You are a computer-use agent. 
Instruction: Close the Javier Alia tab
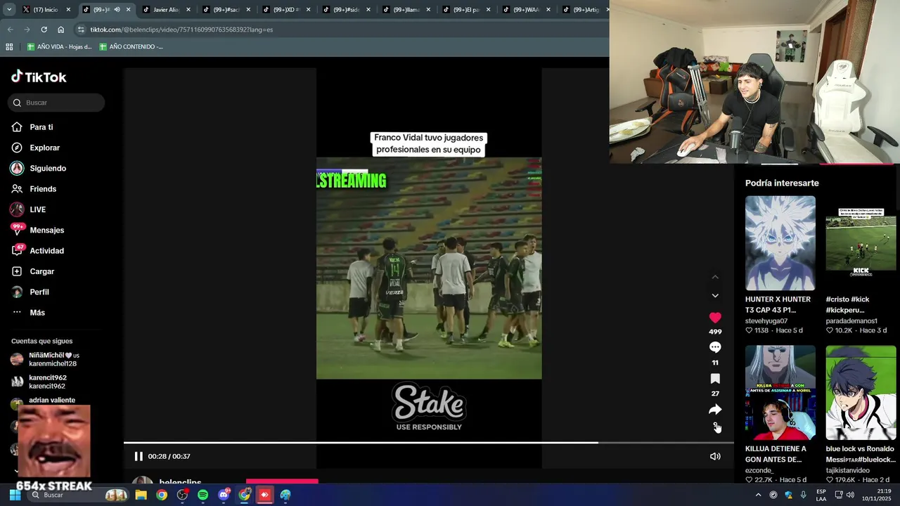point(188,10)
